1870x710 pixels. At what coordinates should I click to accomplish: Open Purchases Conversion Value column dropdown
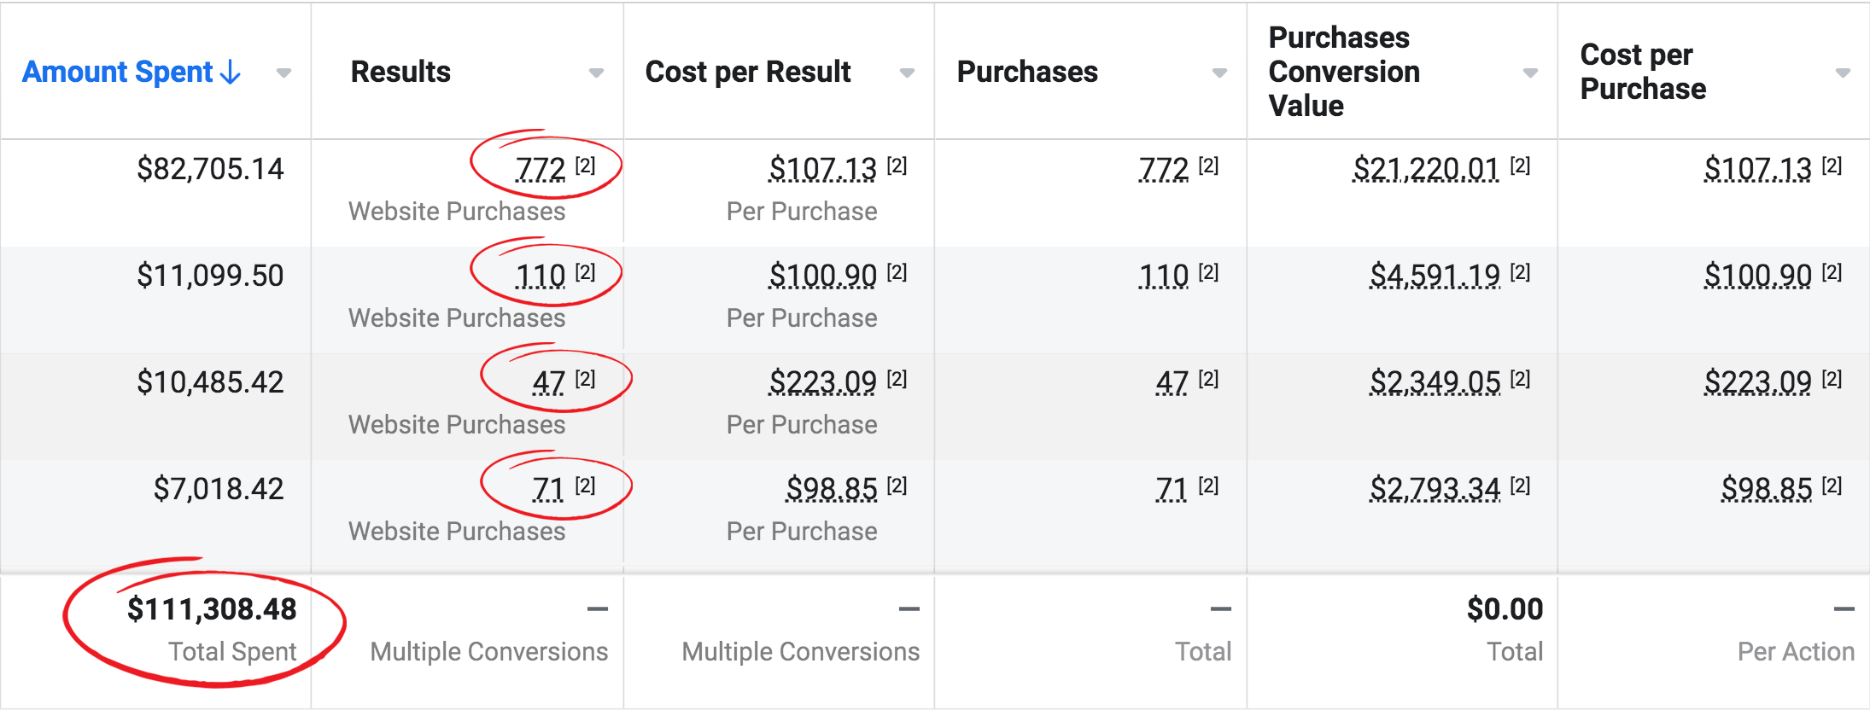pyautogui.click(x=1530, y=73)
